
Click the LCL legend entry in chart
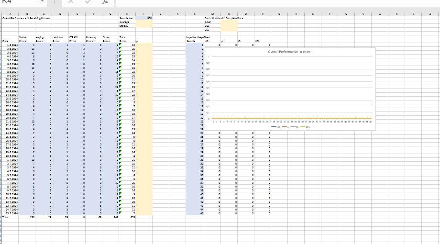pyautogui.click(x=275, y=127)
